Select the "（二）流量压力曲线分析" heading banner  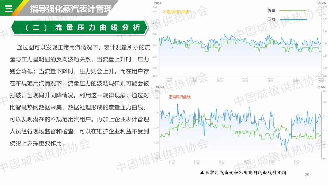[80, 28]
